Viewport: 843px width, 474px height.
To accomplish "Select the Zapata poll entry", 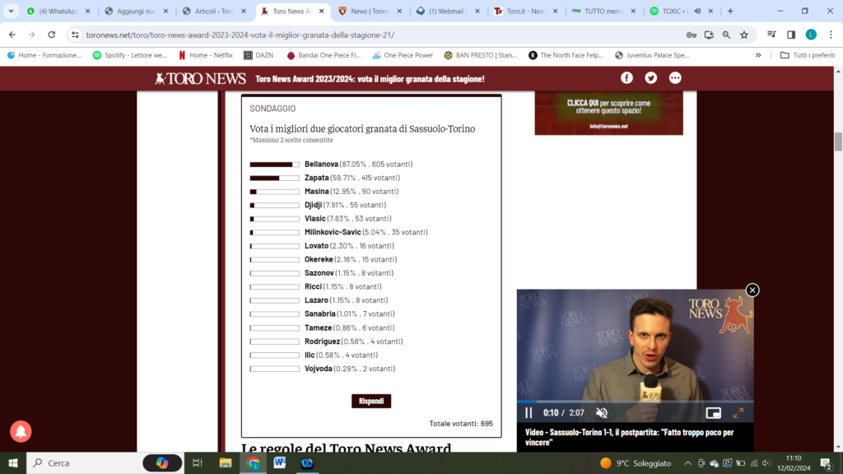I will (324, 178).
